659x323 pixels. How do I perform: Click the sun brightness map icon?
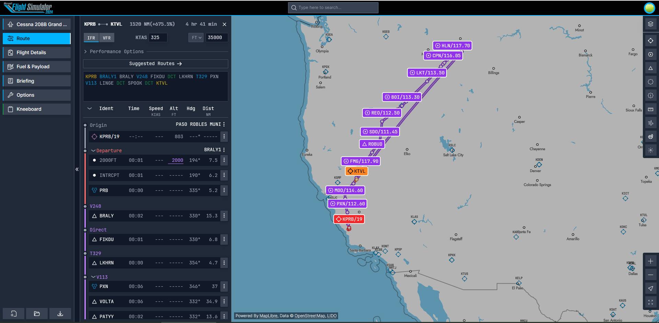coord(650,150)
